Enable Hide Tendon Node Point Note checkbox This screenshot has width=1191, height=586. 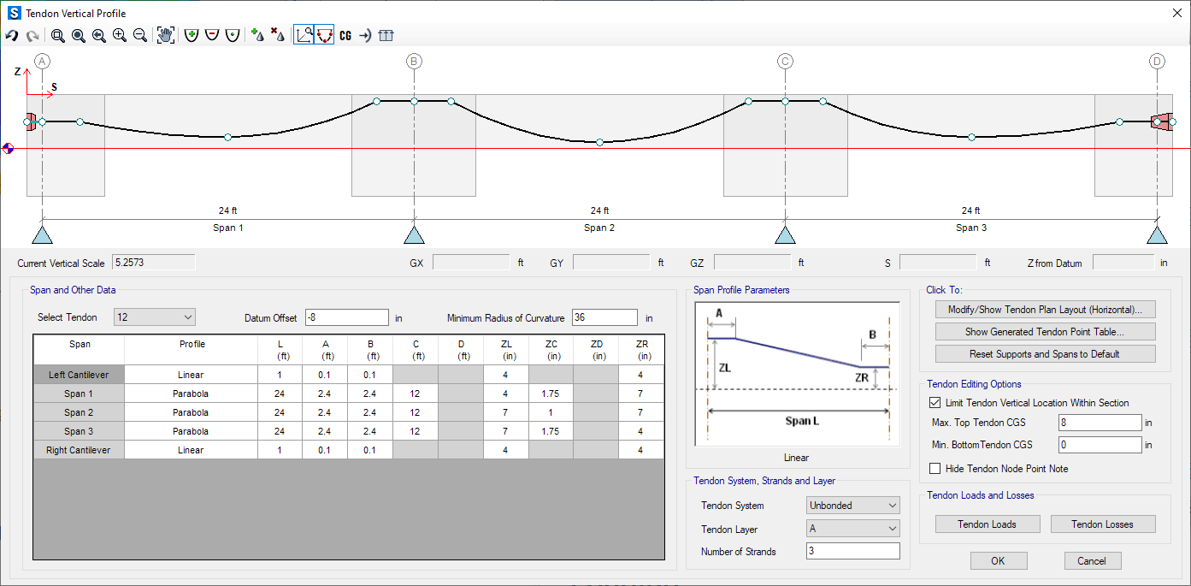point(935,469)
